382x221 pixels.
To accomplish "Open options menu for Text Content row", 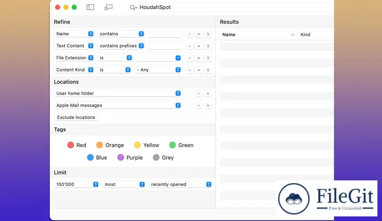I will [208, 46].
